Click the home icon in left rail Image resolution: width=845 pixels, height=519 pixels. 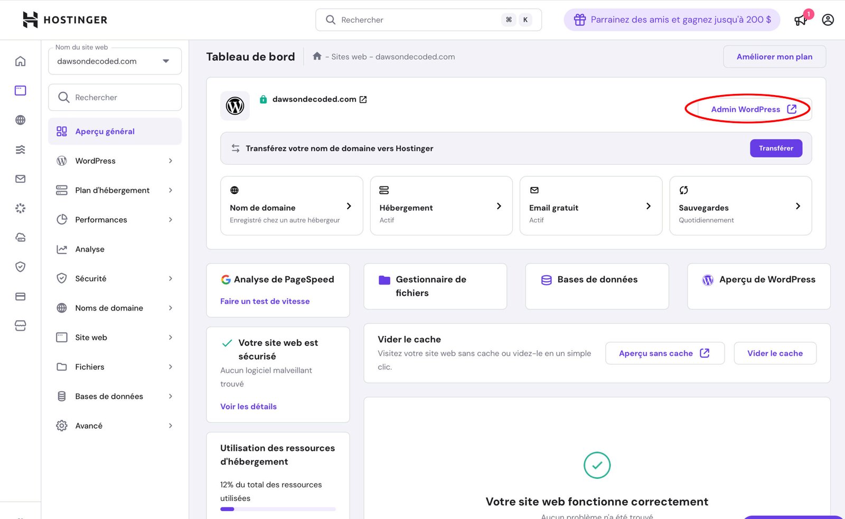pyautogui.click(x=20, y=61)
